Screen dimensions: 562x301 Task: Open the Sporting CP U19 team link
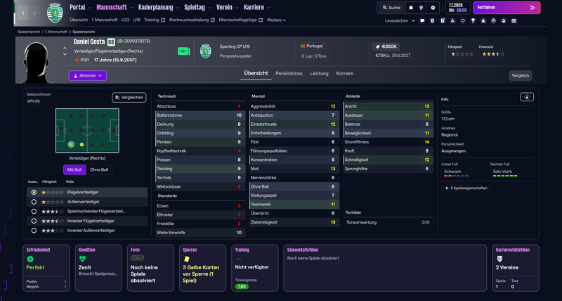(236, 46)
